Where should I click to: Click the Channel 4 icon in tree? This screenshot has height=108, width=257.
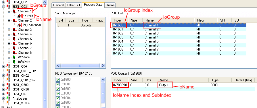tap(15, 34)
